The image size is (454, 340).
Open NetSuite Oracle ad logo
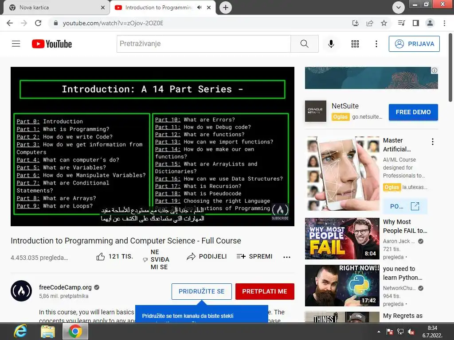point(316,111)
